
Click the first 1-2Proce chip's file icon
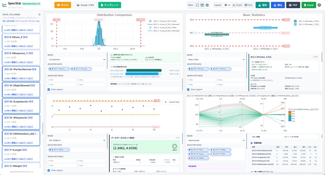(192, 69)
